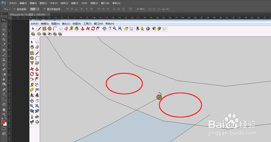Select the Pen tool
The height and width of the screenshot is (142, 271).
pos(4,90)
